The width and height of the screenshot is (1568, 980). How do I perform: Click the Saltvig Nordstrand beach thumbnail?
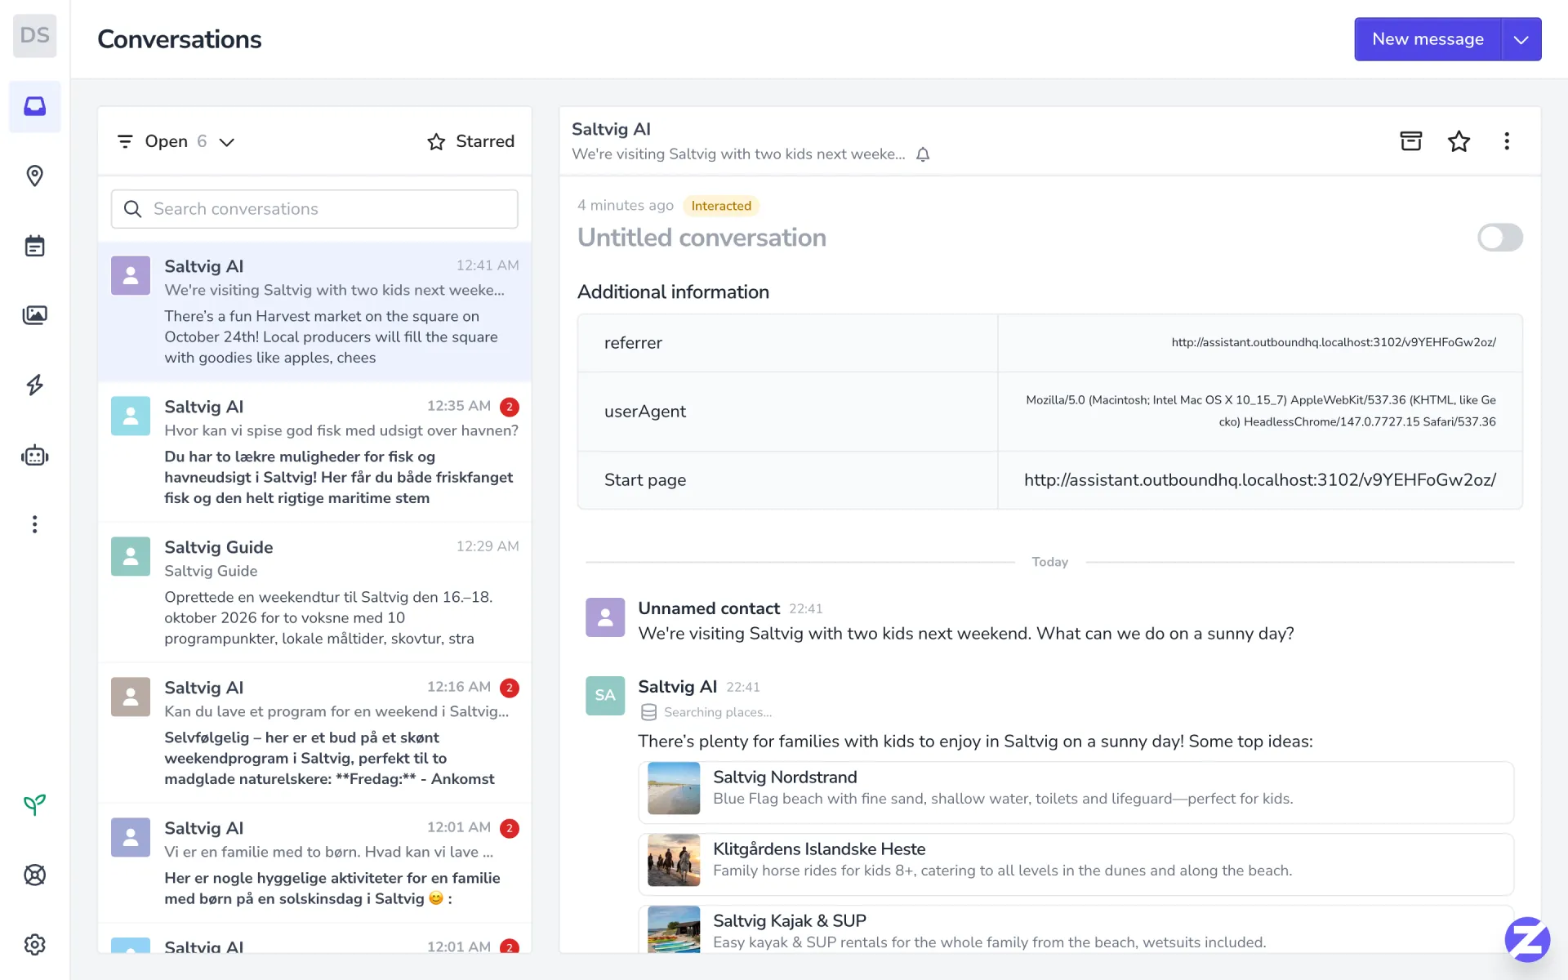(674, 788)
